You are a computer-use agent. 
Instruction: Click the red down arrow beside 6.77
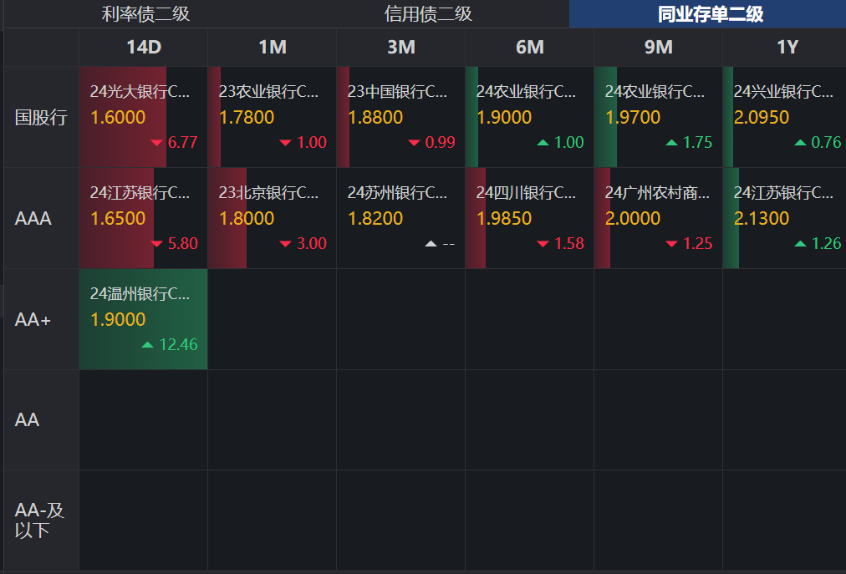pyautogui.click(x=156, y=143)
